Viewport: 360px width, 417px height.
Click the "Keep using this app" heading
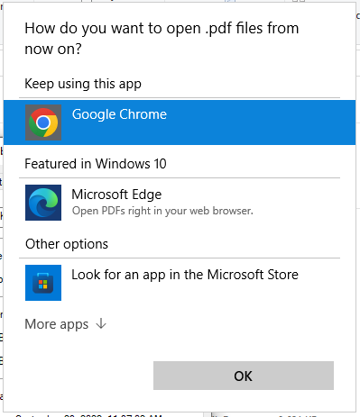(83, 84)
